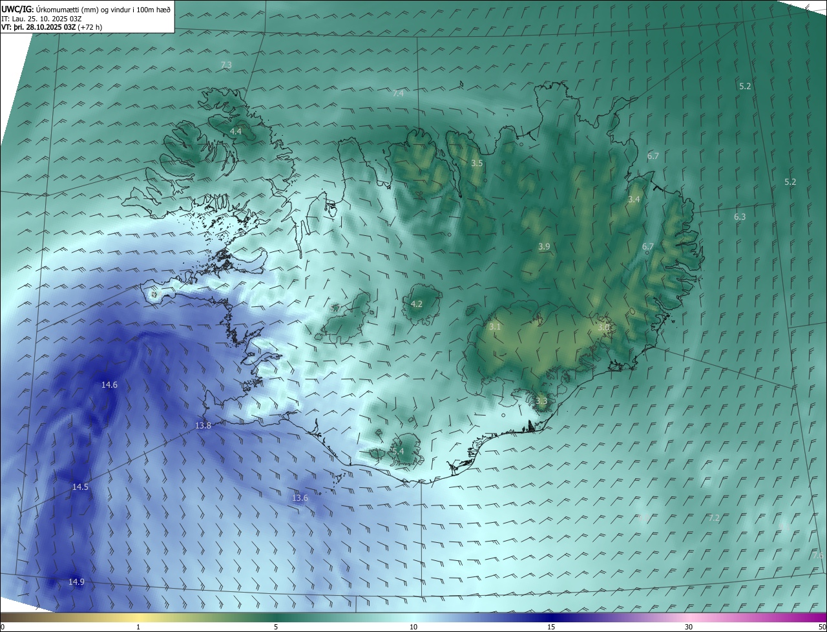Viewport: 827px width, 632px height.
Task: Click the 4.2 value on the glacier
Action: [x=417, y=304]
